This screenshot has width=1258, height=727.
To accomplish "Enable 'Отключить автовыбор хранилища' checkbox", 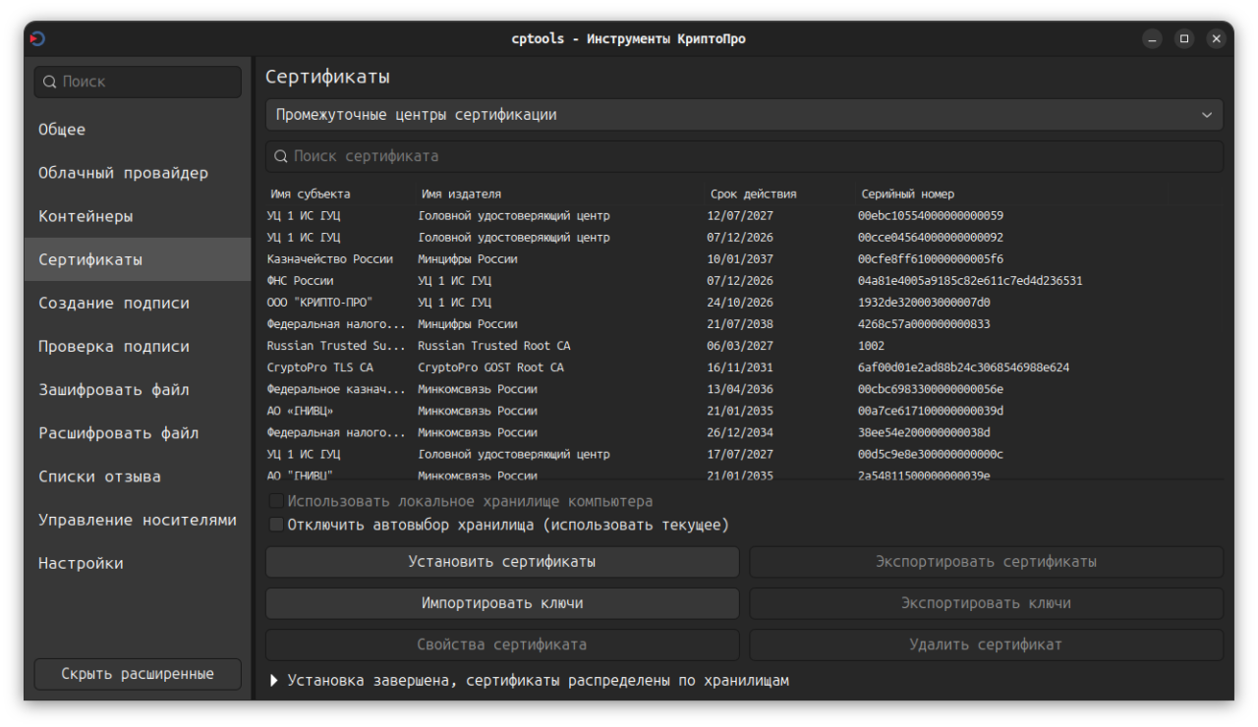I will click(276, 525).
